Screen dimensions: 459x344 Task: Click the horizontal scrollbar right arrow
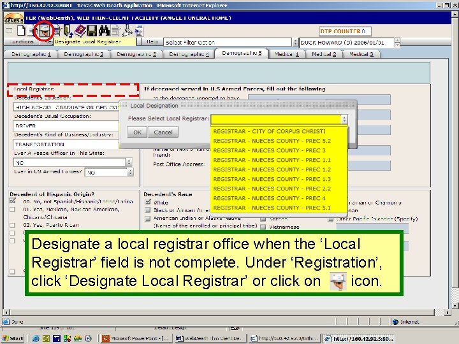pos(448,312)
